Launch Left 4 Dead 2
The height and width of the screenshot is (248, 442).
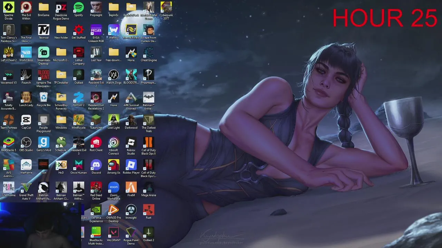click(9, 52)
